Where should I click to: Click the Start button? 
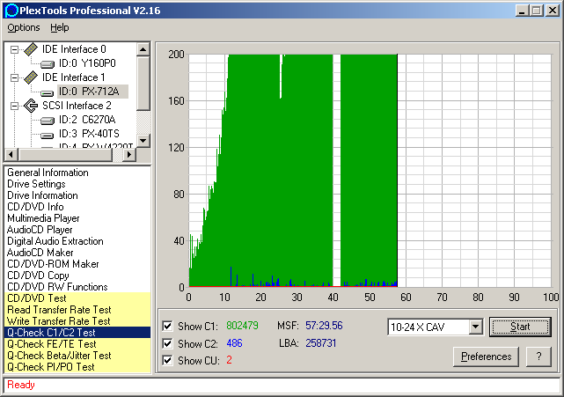coord(520,327)
